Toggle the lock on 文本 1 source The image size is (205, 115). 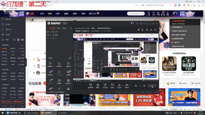[x=50, y=32]
